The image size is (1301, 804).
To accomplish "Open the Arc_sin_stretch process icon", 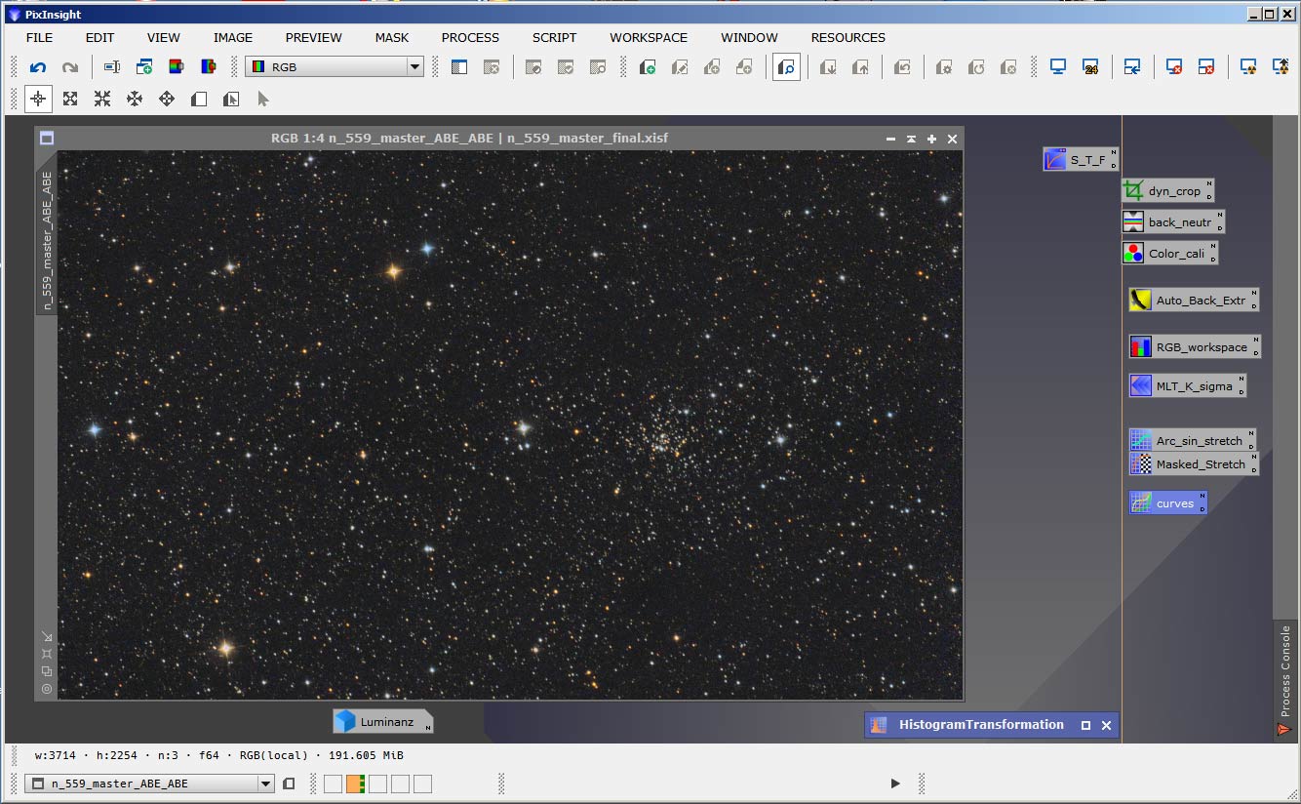I will (x=1192, y=440).
